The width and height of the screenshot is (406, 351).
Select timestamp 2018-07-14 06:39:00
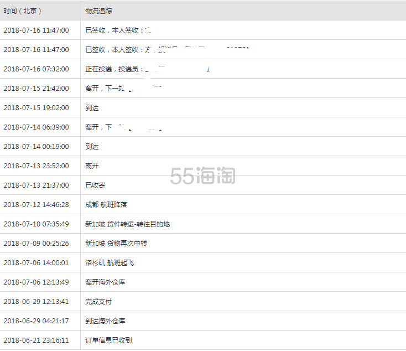[x=37, y=127]
